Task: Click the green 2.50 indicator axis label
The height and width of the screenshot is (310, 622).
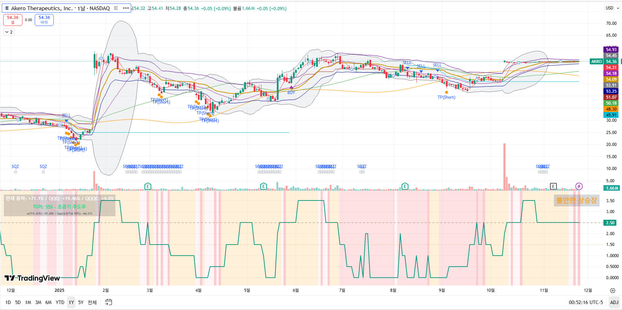Action: point(610,223)
